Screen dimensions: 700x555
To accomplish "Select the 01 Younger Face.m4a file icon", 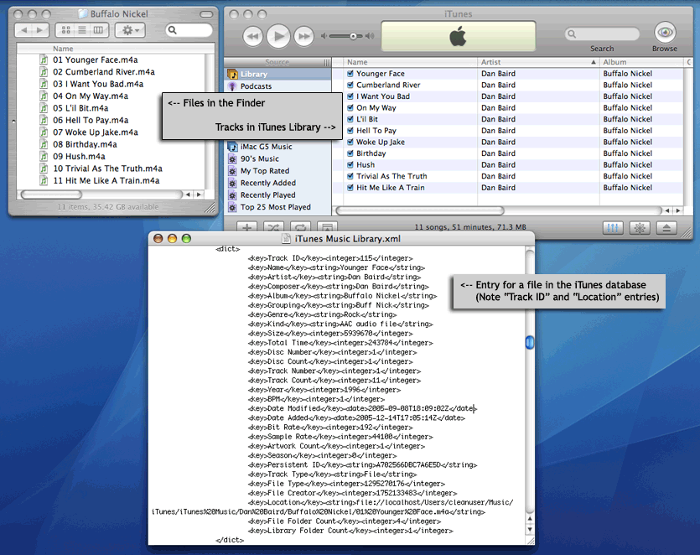I will (44, 60).
